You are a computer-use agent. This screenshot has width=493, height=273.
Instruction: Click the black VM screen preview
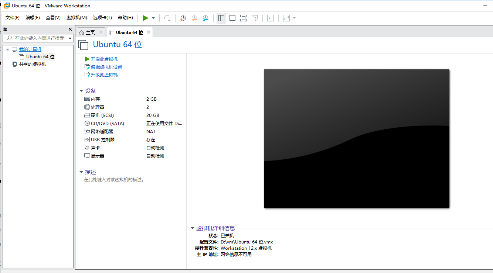pyautogui.click(x=357, y=138)
